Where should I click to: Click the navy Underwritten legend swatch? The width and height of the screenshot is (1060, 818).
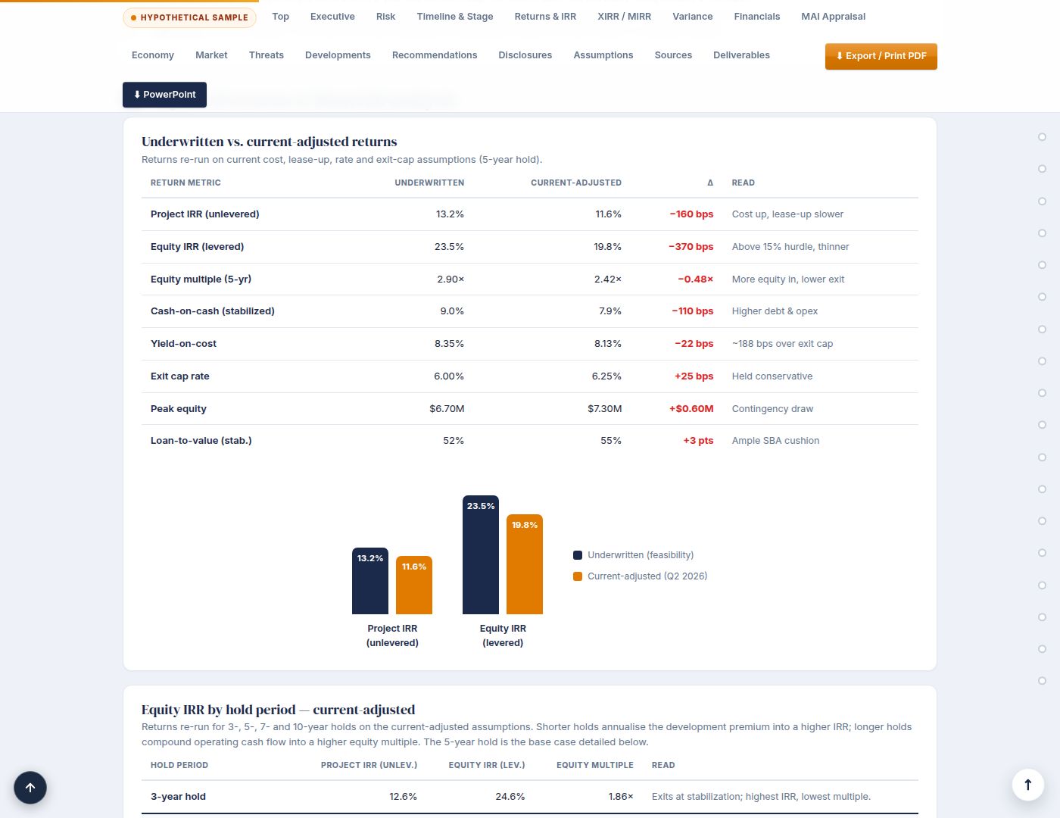coord(578,555)
